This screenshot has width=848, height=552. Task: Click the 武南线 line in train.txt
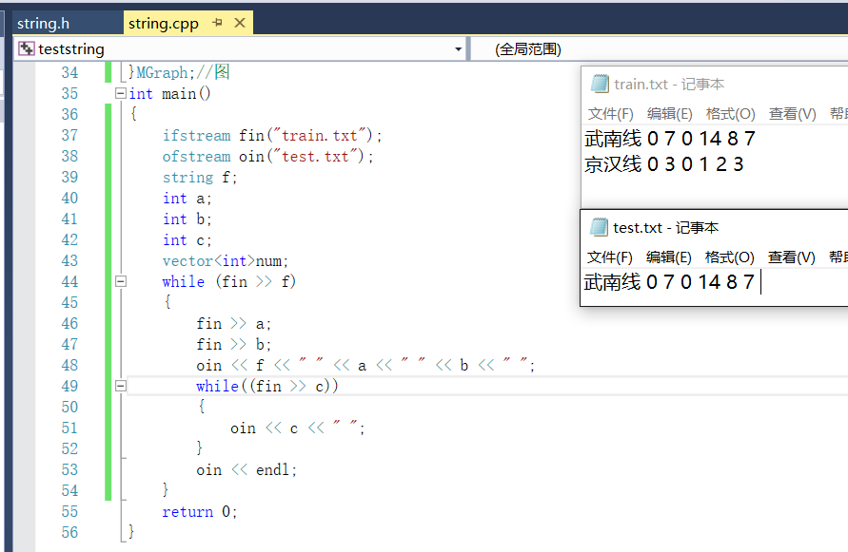point(669,139)
